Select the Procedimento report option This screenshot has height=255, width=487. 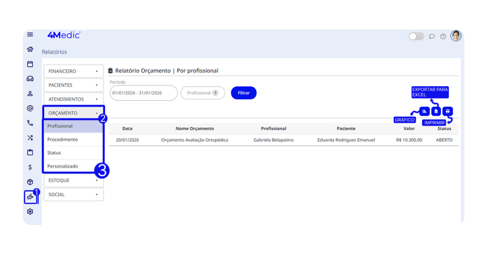pyautogui.click(x=63, y=140)
